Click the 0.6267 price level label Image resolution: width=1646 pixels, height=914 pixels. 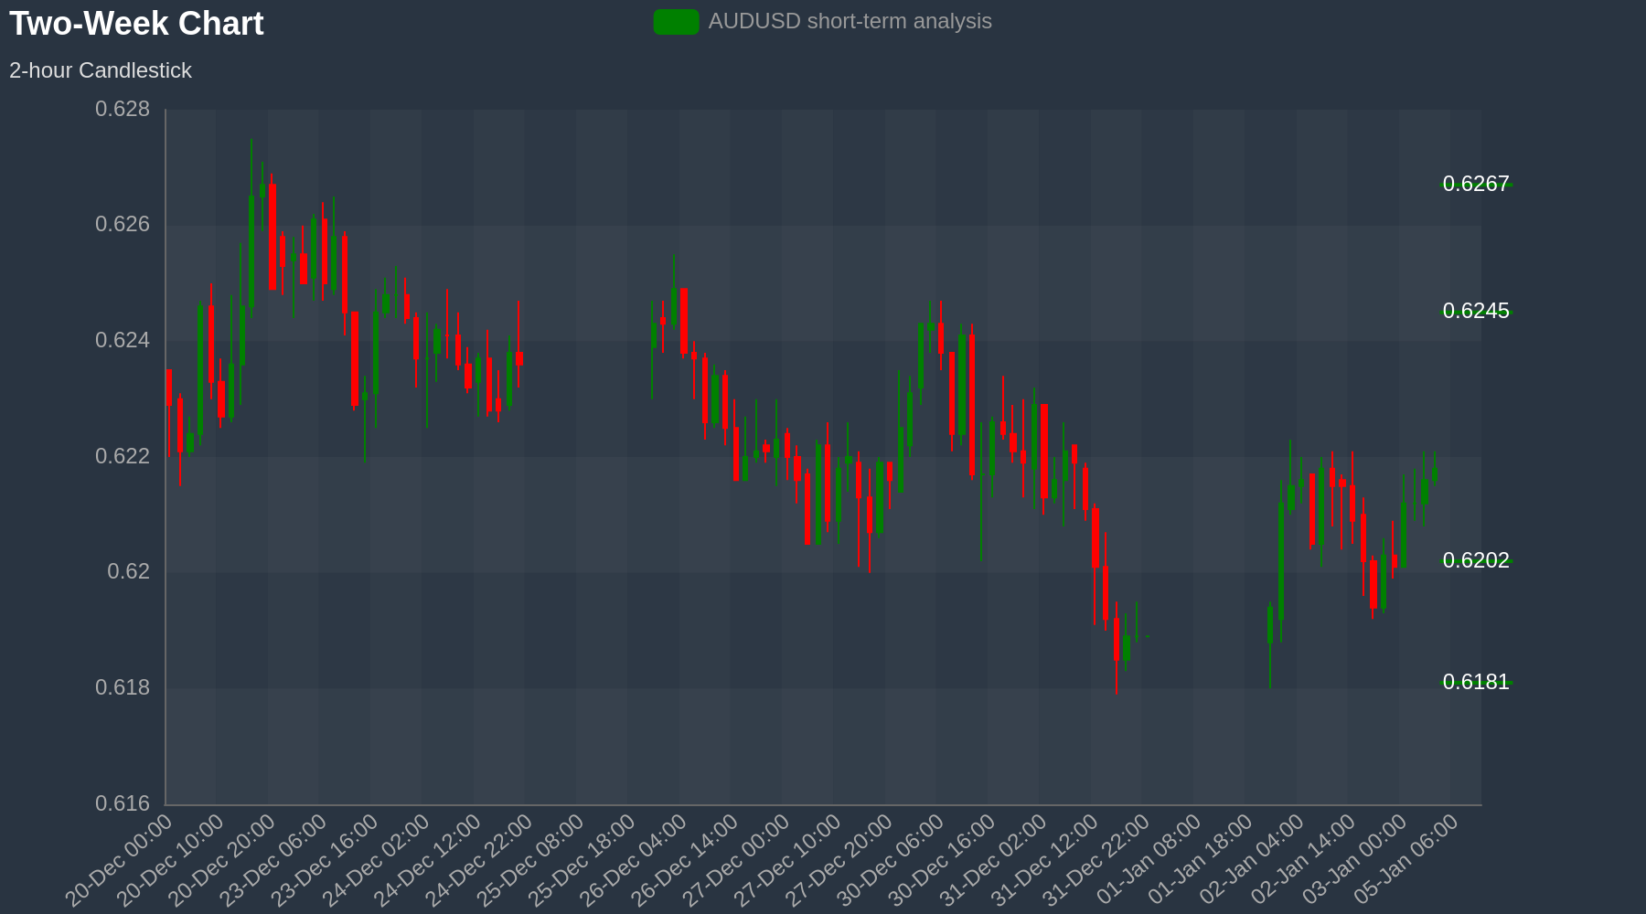[1476, 184]
